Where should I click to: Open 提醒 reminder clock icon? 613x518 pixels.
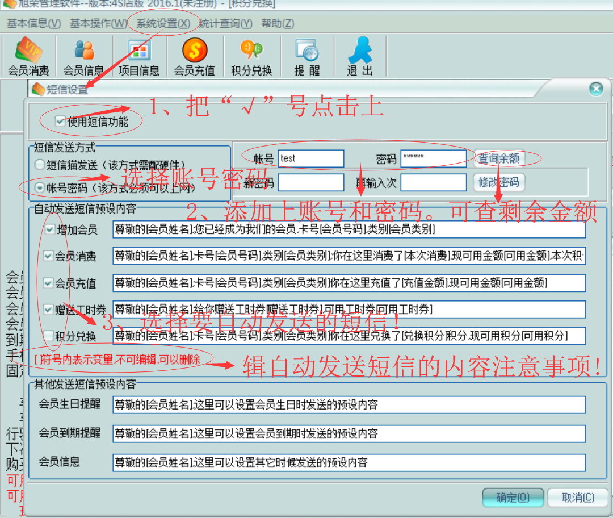point(307,56)
